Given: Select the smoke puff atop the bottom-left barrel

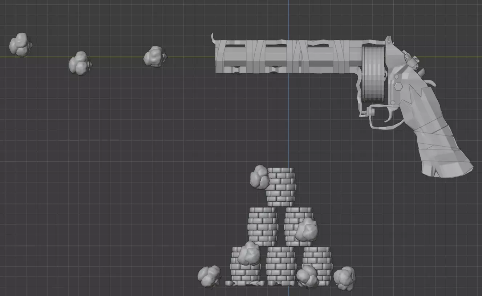Looking at the screenshot, I should 250,253.
